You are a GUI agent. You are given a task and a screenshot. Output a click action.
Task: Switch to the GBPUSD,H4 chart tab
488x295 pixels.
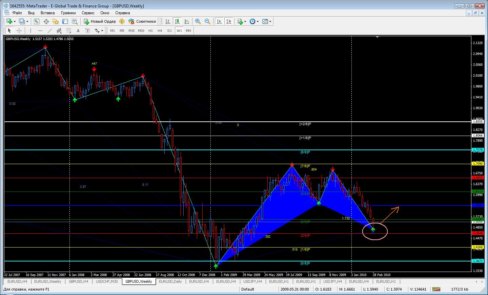(x=79, y=281)
